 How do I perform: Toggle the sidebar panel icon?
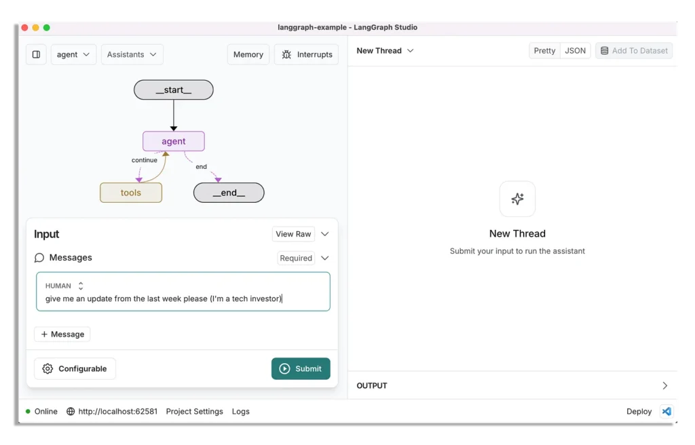coord(37,54)
